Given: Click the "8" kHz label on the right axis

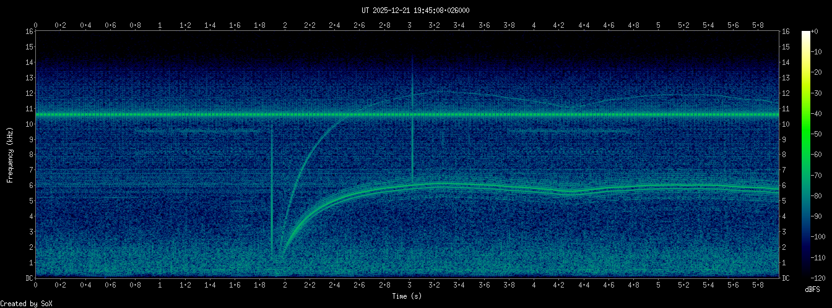Looking at the screenshot, I should click(784, 155).
